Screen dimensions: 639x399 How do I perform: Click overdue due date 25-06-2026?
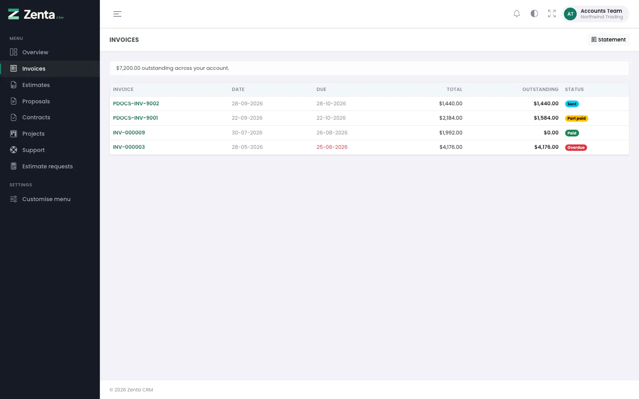pos(332,147)
